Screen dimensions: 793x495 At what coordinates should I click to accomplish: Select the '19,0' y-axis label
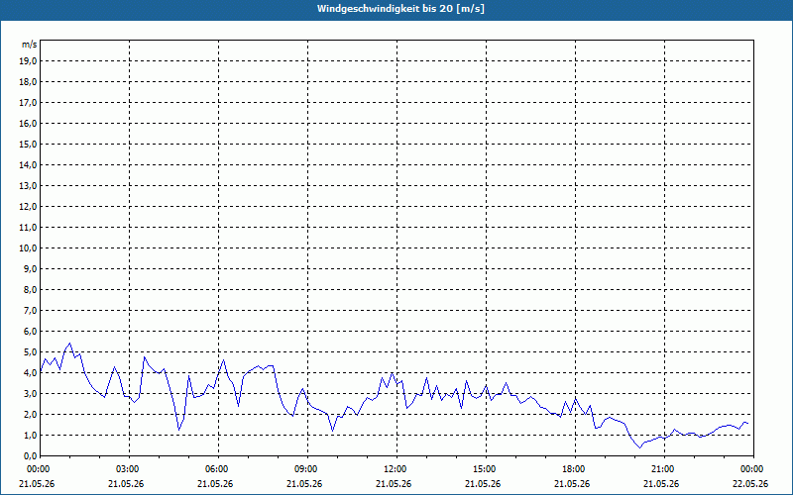[x=28, y=61]
